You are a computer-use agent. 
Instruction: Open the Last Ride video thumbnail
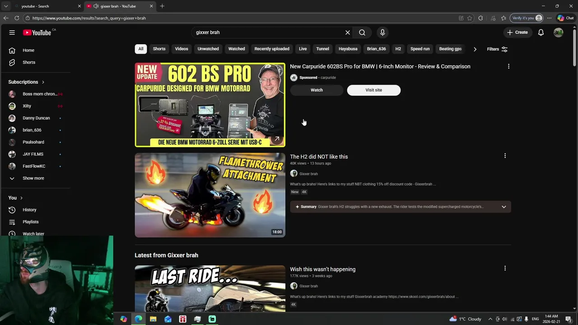(x=210, y=288)
